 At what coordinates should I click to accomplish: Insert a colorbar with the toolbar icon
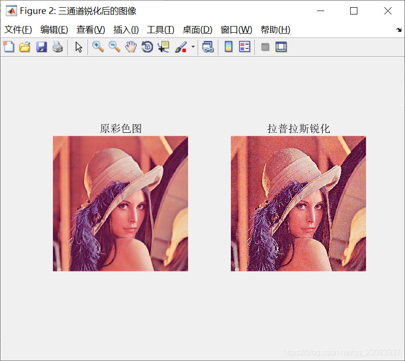[x=228, y=47]
